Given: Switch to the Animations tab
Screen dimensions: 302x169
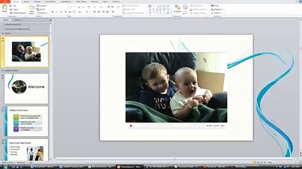Looking at the screenshot, I should [66, 1].
